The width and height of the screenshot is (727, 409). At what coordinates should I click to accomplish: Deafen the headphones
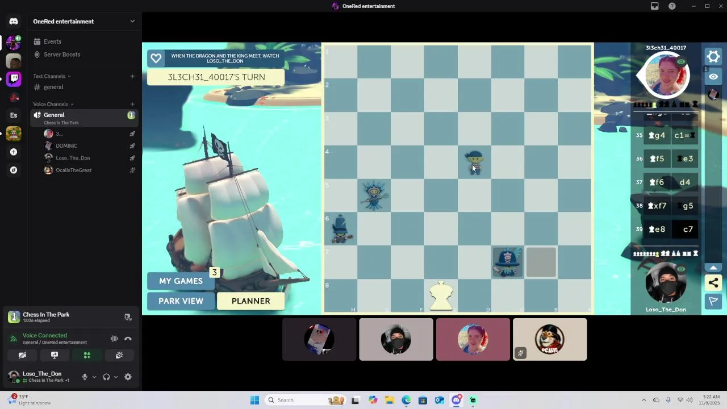click(106, 377)
